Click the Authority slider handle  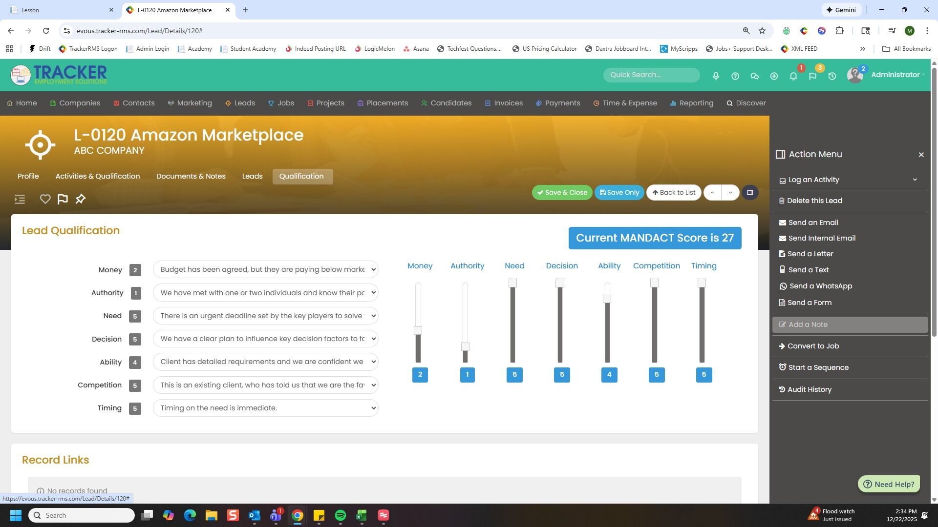pyautogui.click(x=465, y=346)
